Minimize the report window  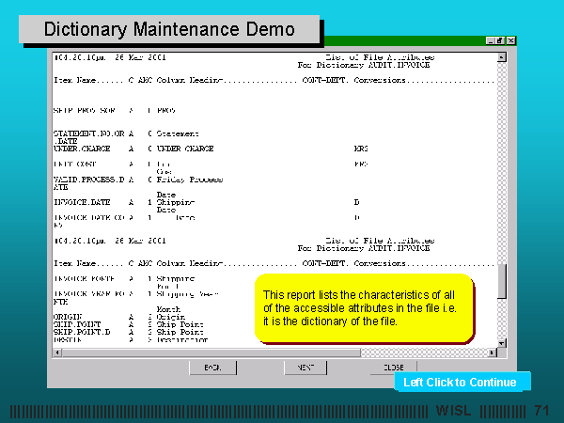tap(491, 40)
